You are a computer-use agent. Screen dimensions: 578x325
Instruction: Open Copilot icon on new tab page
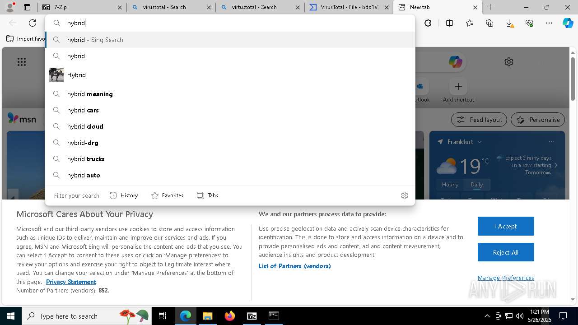(x=455, y=62)
